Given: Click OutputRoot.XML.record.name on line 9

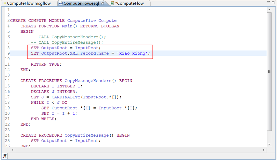Looking at the screenshot, I should coord(75,53).
